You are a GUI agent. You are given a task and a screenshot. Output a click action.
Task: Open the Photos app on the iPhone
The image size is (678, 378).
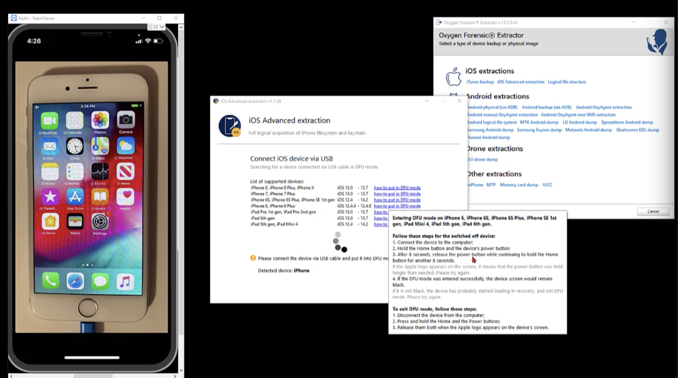point(100,120)
